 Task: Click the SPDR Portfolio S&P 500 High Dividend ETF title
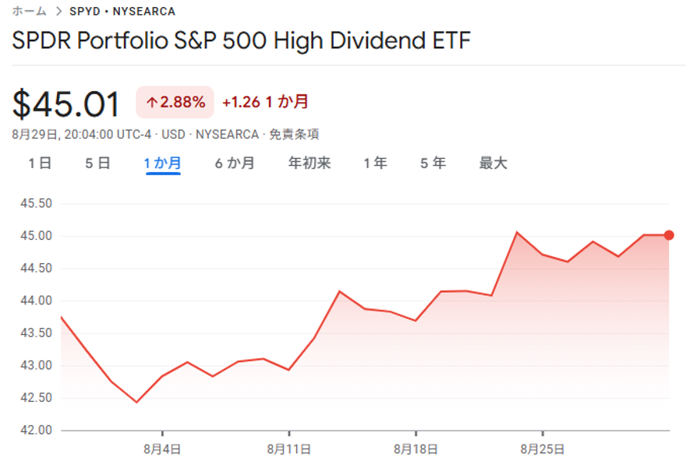(x=242, y=40)
